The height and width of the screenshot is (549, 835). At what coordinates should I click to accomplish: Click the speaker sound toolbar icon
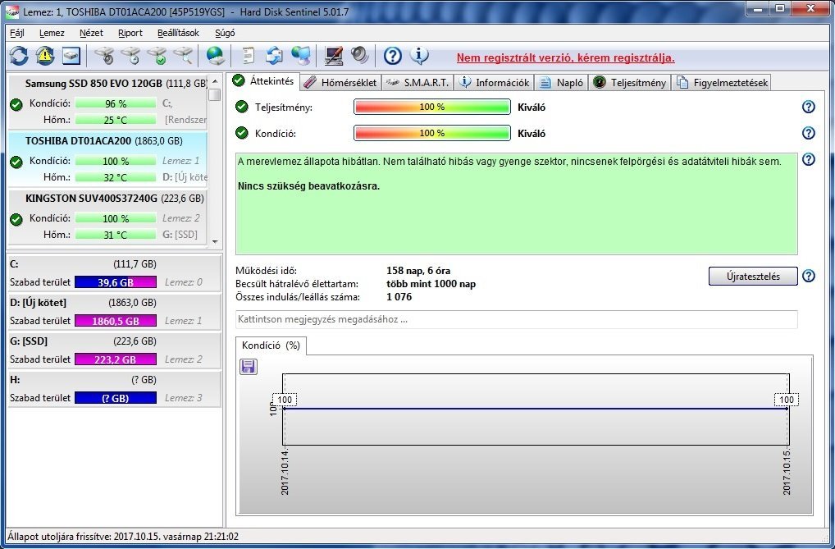[x=360, y=56]
